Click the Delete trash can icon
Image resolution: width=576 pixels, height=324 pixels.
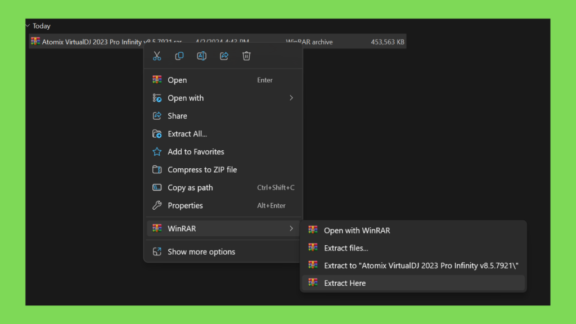coord(246,56)
